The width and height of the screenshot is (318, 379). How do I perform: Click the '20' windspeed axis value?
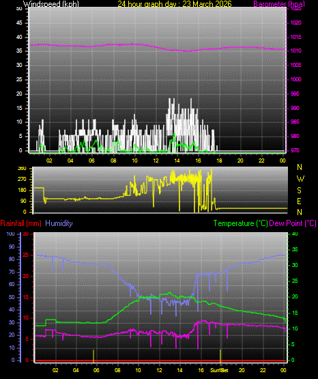(x=19, y=94)
